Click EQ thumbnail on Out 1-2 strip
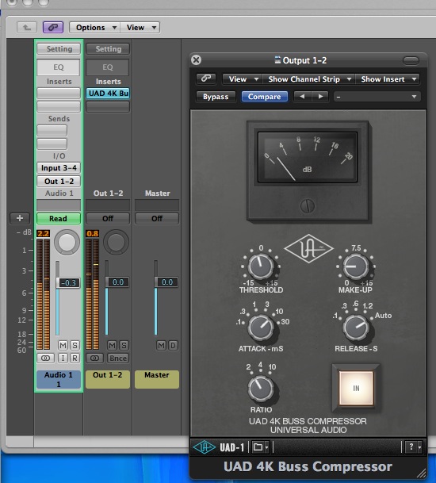The width and height of the screenshot is (436, 483). click(108, 67)
